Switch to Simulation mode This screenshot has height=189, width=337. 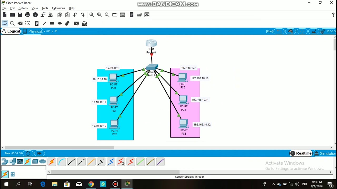325,153
